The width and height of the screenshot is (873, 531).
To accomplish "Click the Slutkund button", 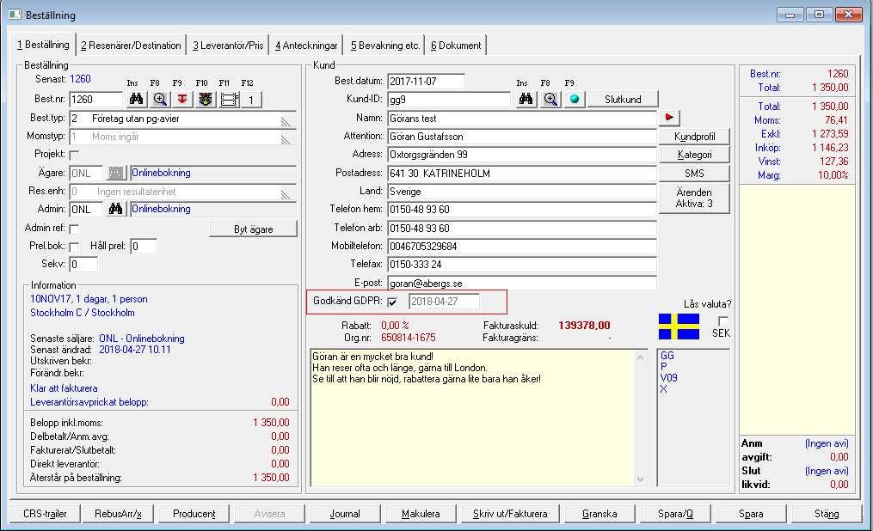I will pos(623,100).
